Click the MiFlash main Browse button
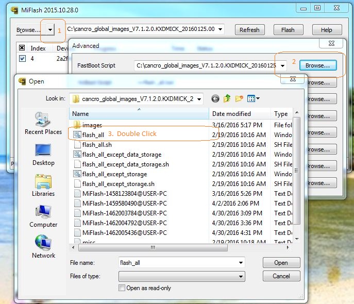The image size is (354, 304). coord(31,30)
